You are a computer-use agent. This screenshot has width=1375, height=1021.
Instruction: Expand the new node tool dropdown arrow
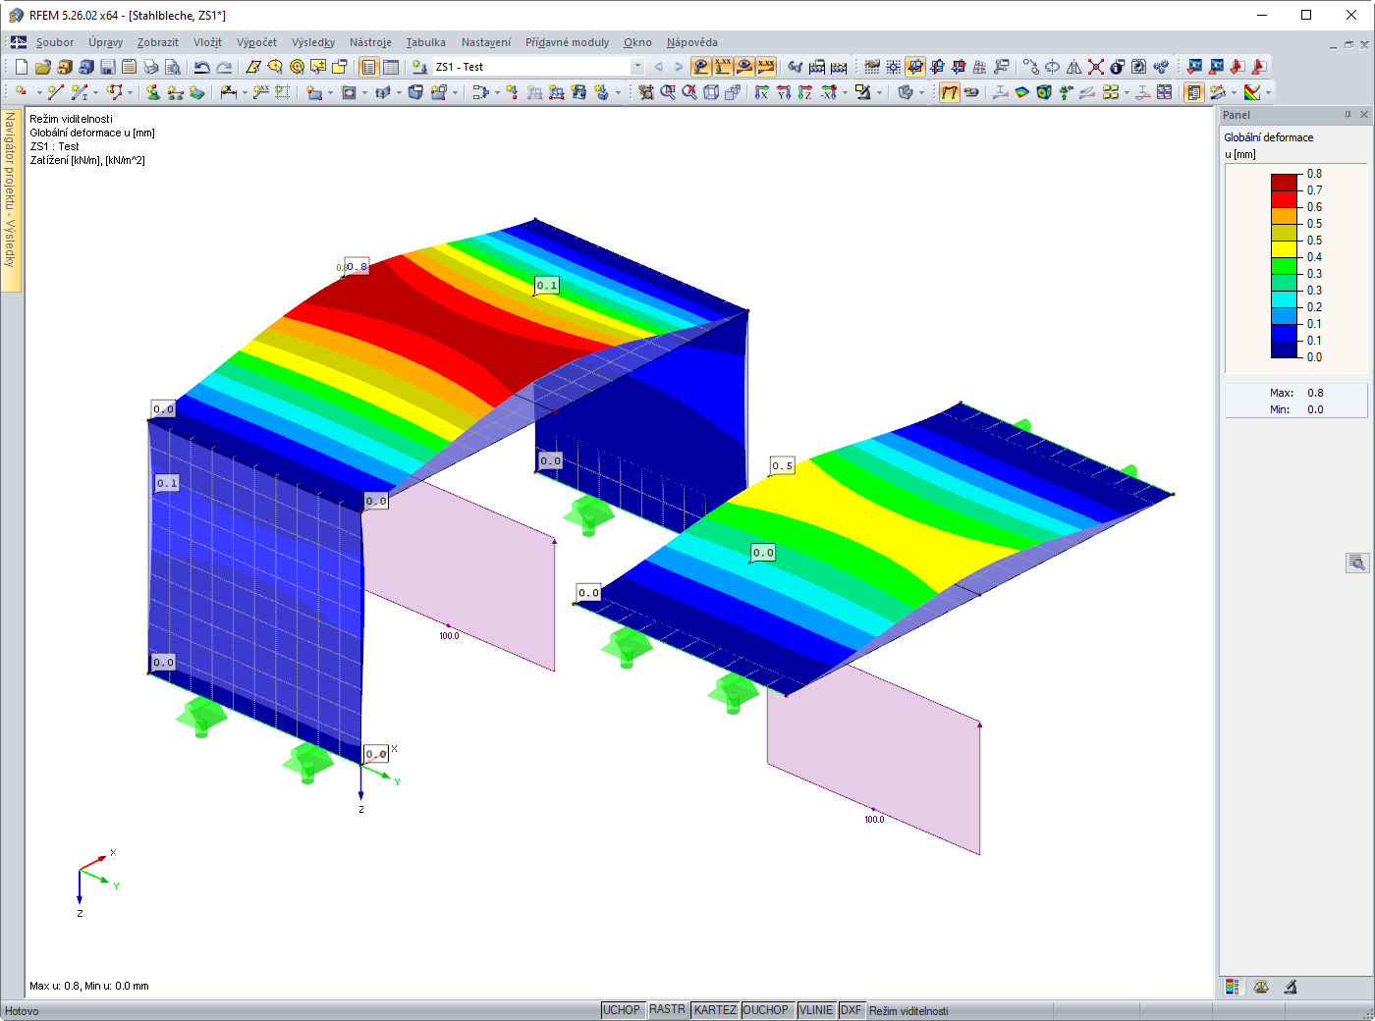[39, 93]
